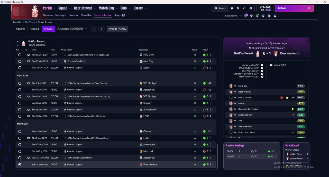This screenshot has width=329, height=177.
Task: Select the radio button for the KRC Genk fixture
Action: pyautogui.click(x=20, y=55)
